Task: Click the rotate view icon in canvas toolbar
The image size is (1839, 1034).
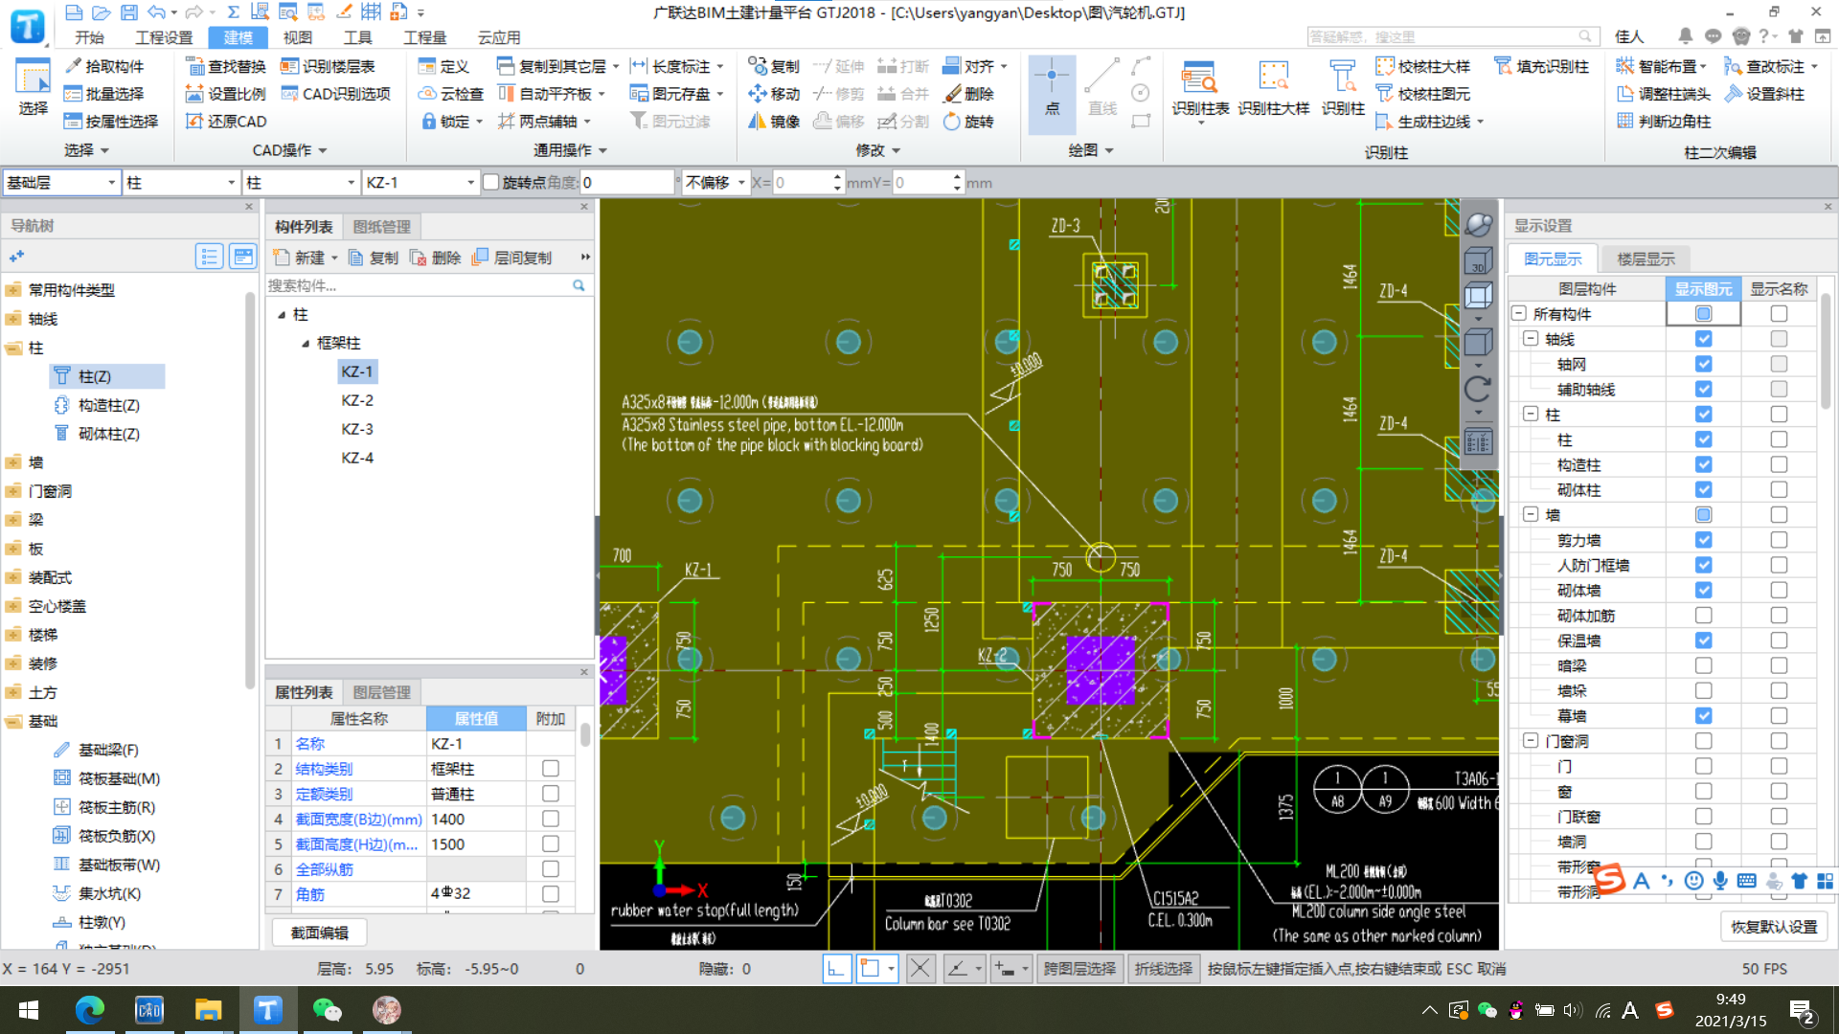Action: 1478,389
